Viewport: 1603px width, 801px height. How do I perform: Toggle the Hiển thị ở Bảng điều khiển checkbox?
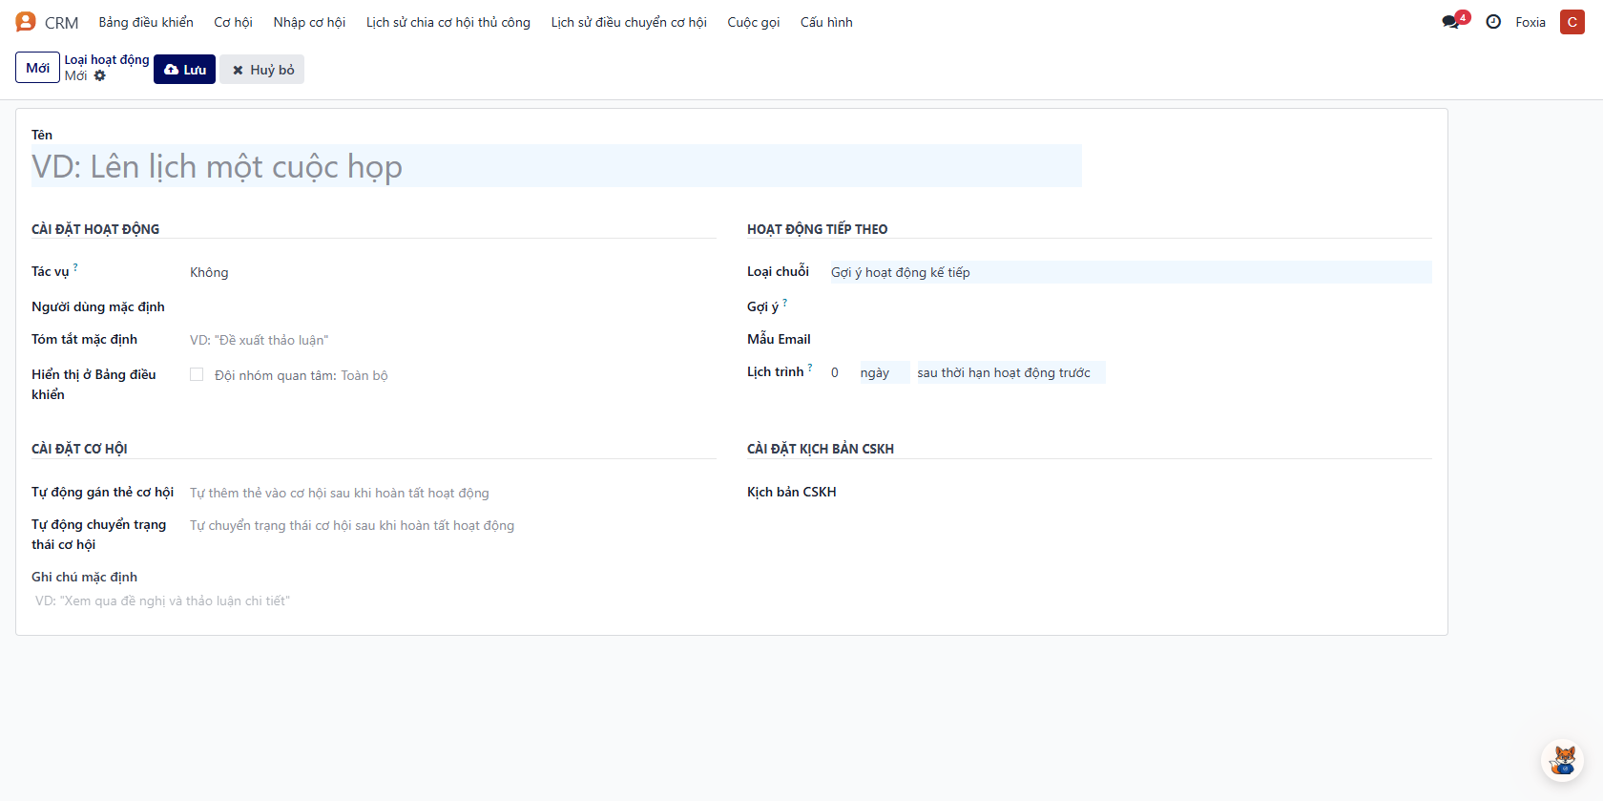point(197,375)
